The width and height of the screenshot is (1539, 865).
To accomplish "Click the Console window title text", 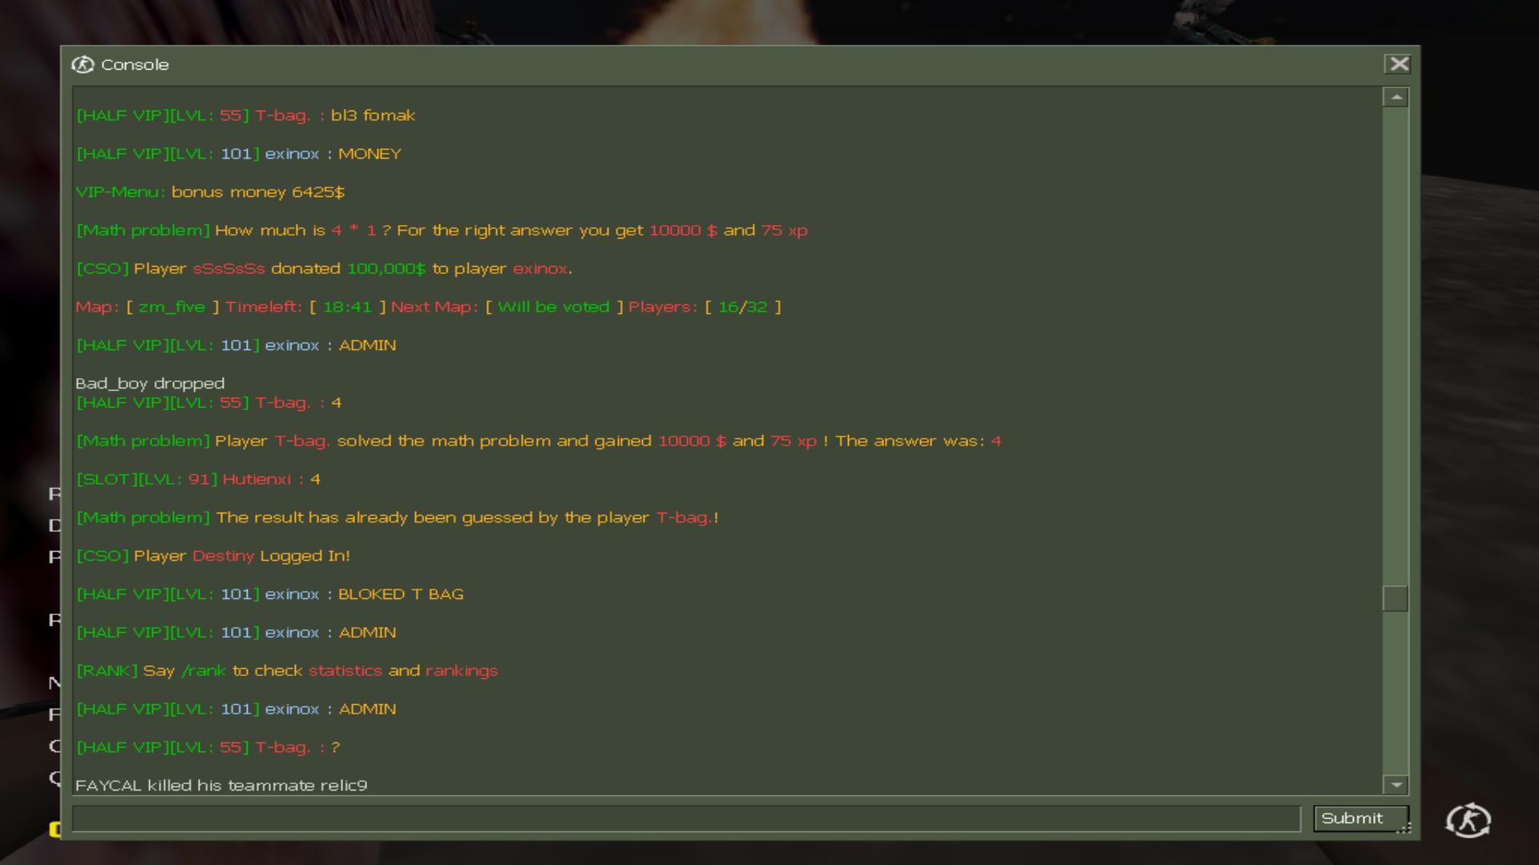I will 135,64.
